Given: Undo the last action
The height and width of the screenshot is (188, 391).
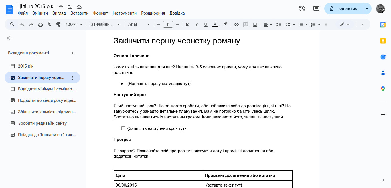Looking at the screenshot, I should 22,25.
